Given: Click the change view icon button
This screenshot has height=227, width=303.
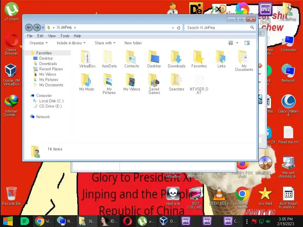Looking at the screenshot, I should coord(231,43).
